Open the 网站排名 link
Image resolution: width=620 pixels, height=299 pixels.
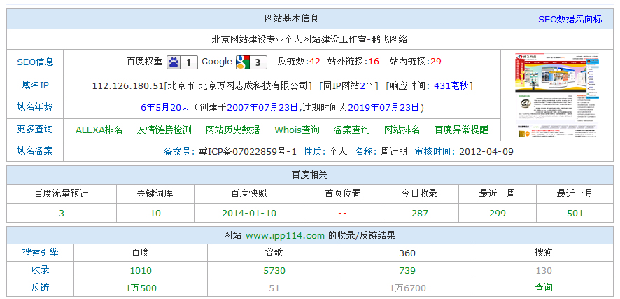click(x=402, y=130)
